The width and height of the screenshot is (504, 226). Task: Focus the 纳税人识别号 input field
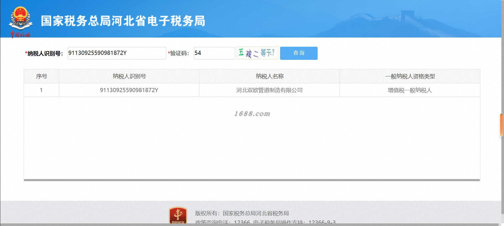click(117, 53)
